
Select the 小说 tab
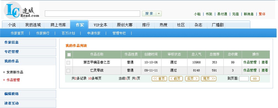pyautogui.click(x=12, y=25)
